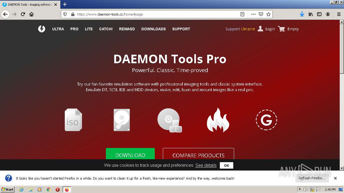
Task: Click the DAEMON Tools Pro heading
Action: (x=170, y=59)
